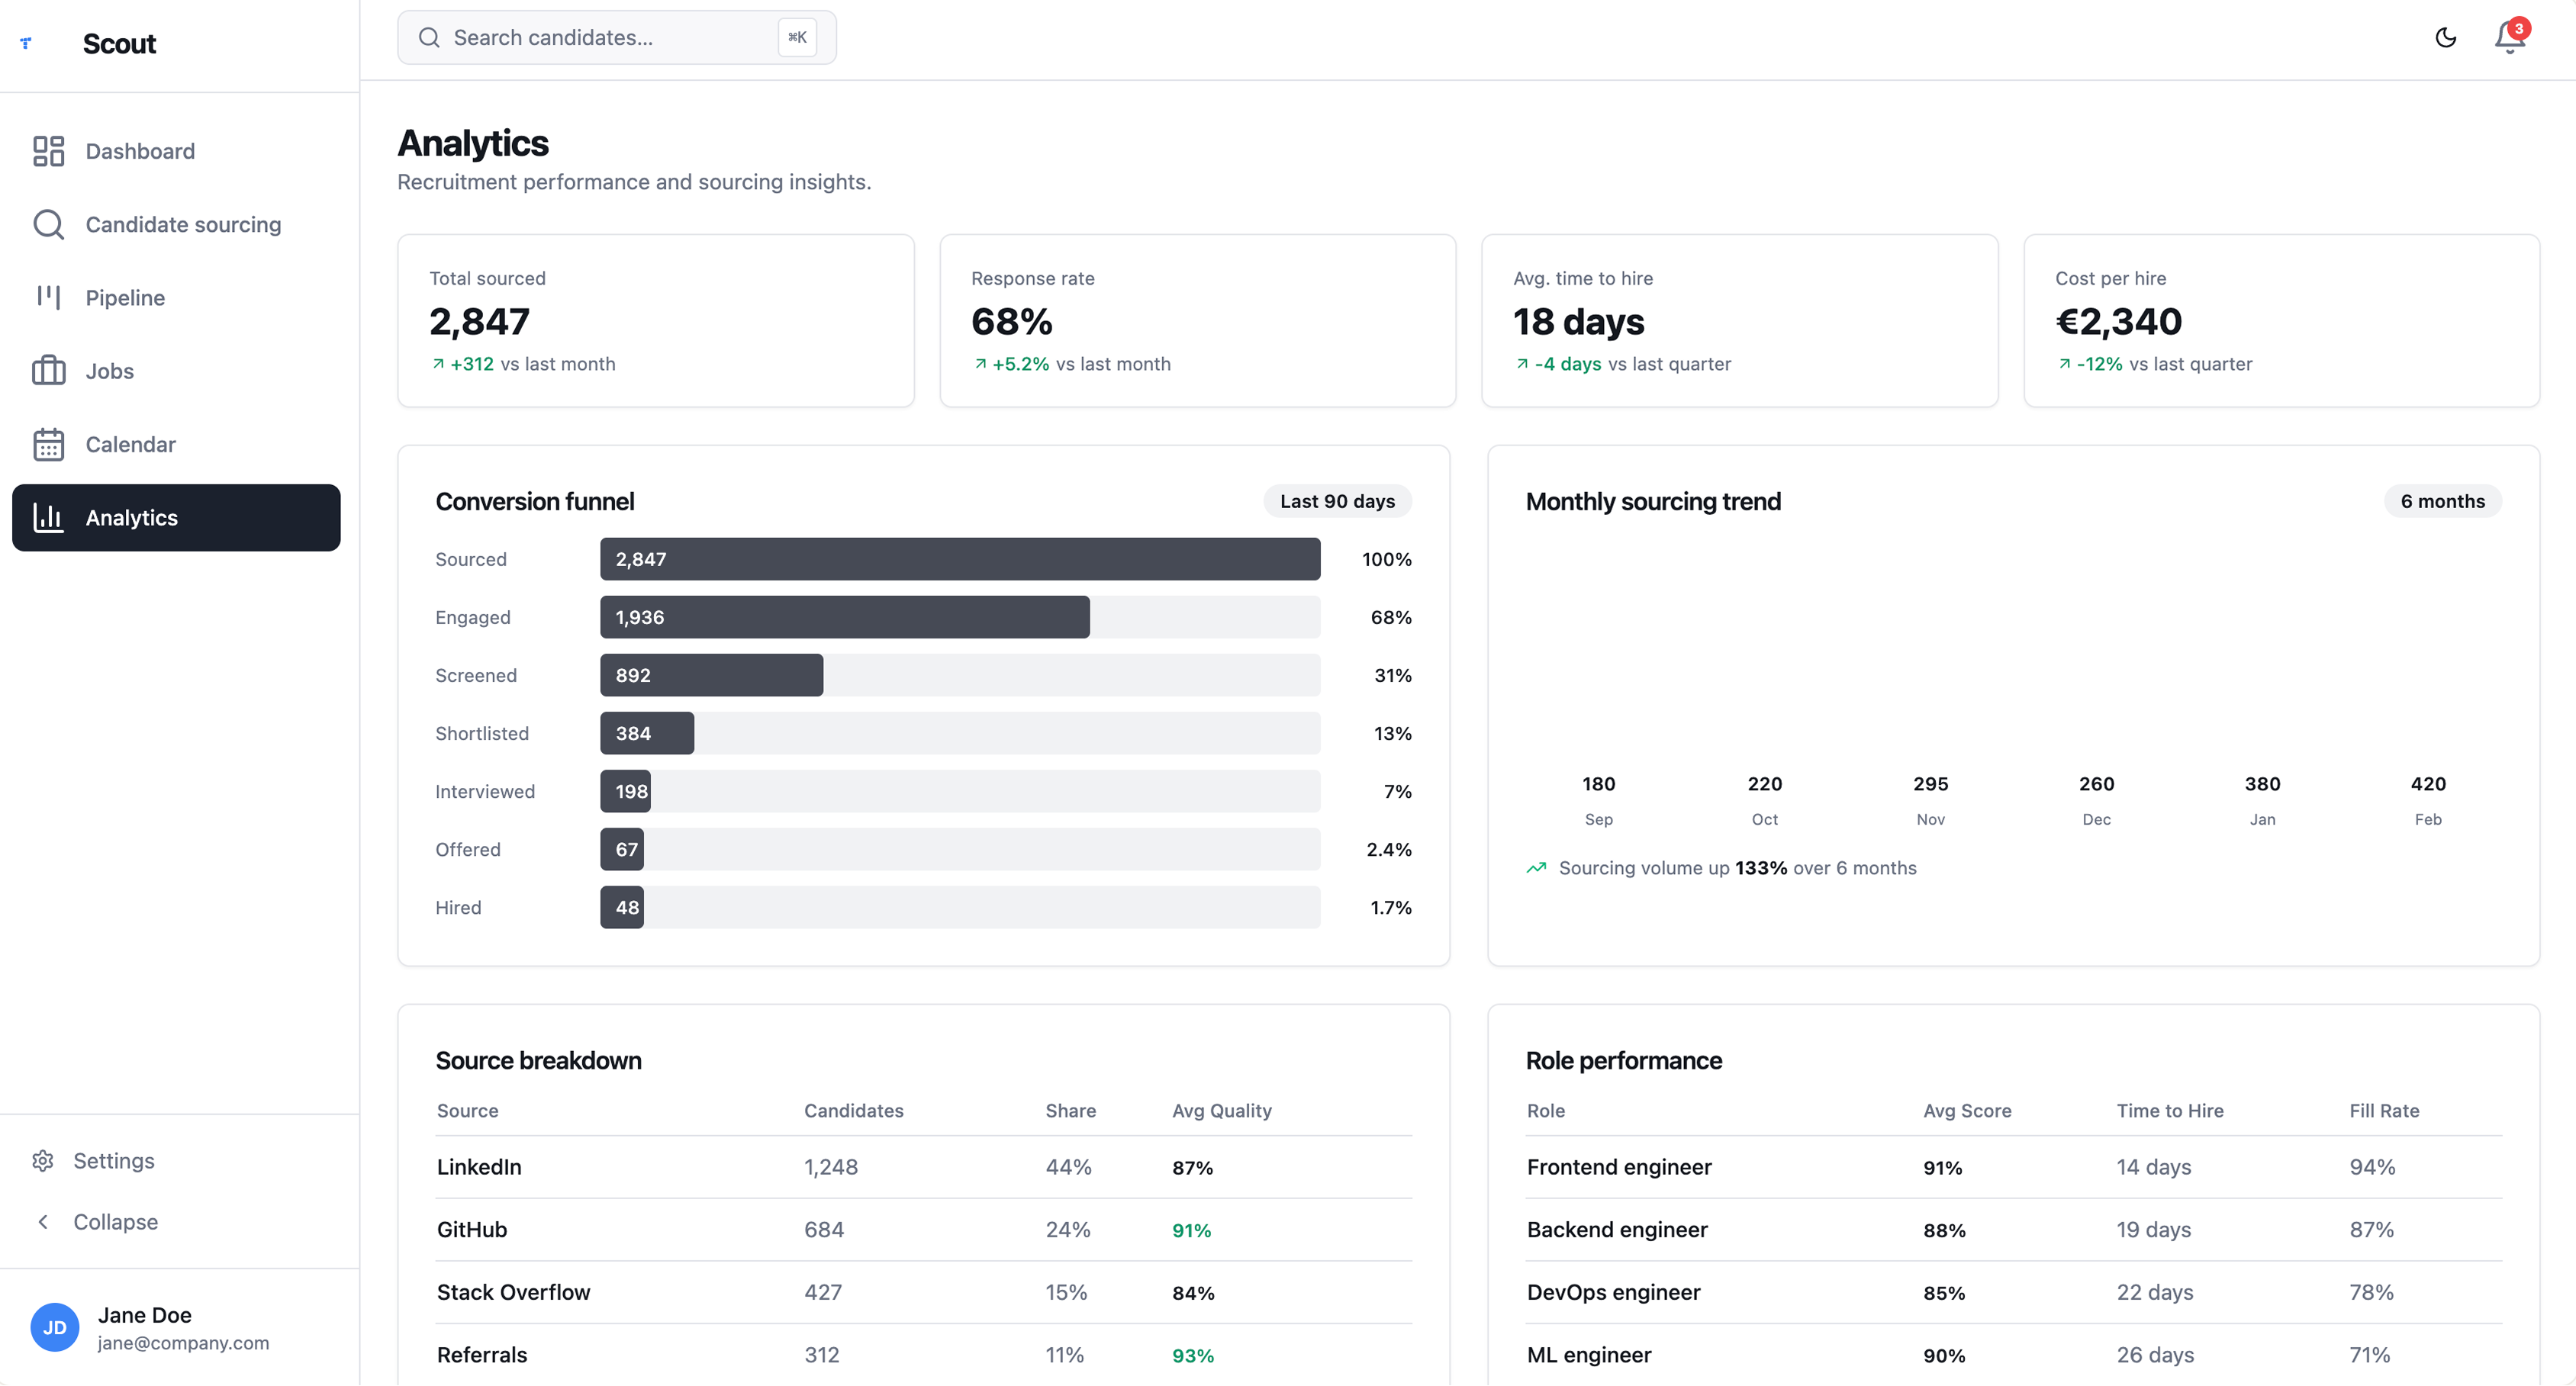This screenshot has height=1386, width=2576.
Task: Click the Dashboard grid icon in sidebar
Action: point(48,151)
